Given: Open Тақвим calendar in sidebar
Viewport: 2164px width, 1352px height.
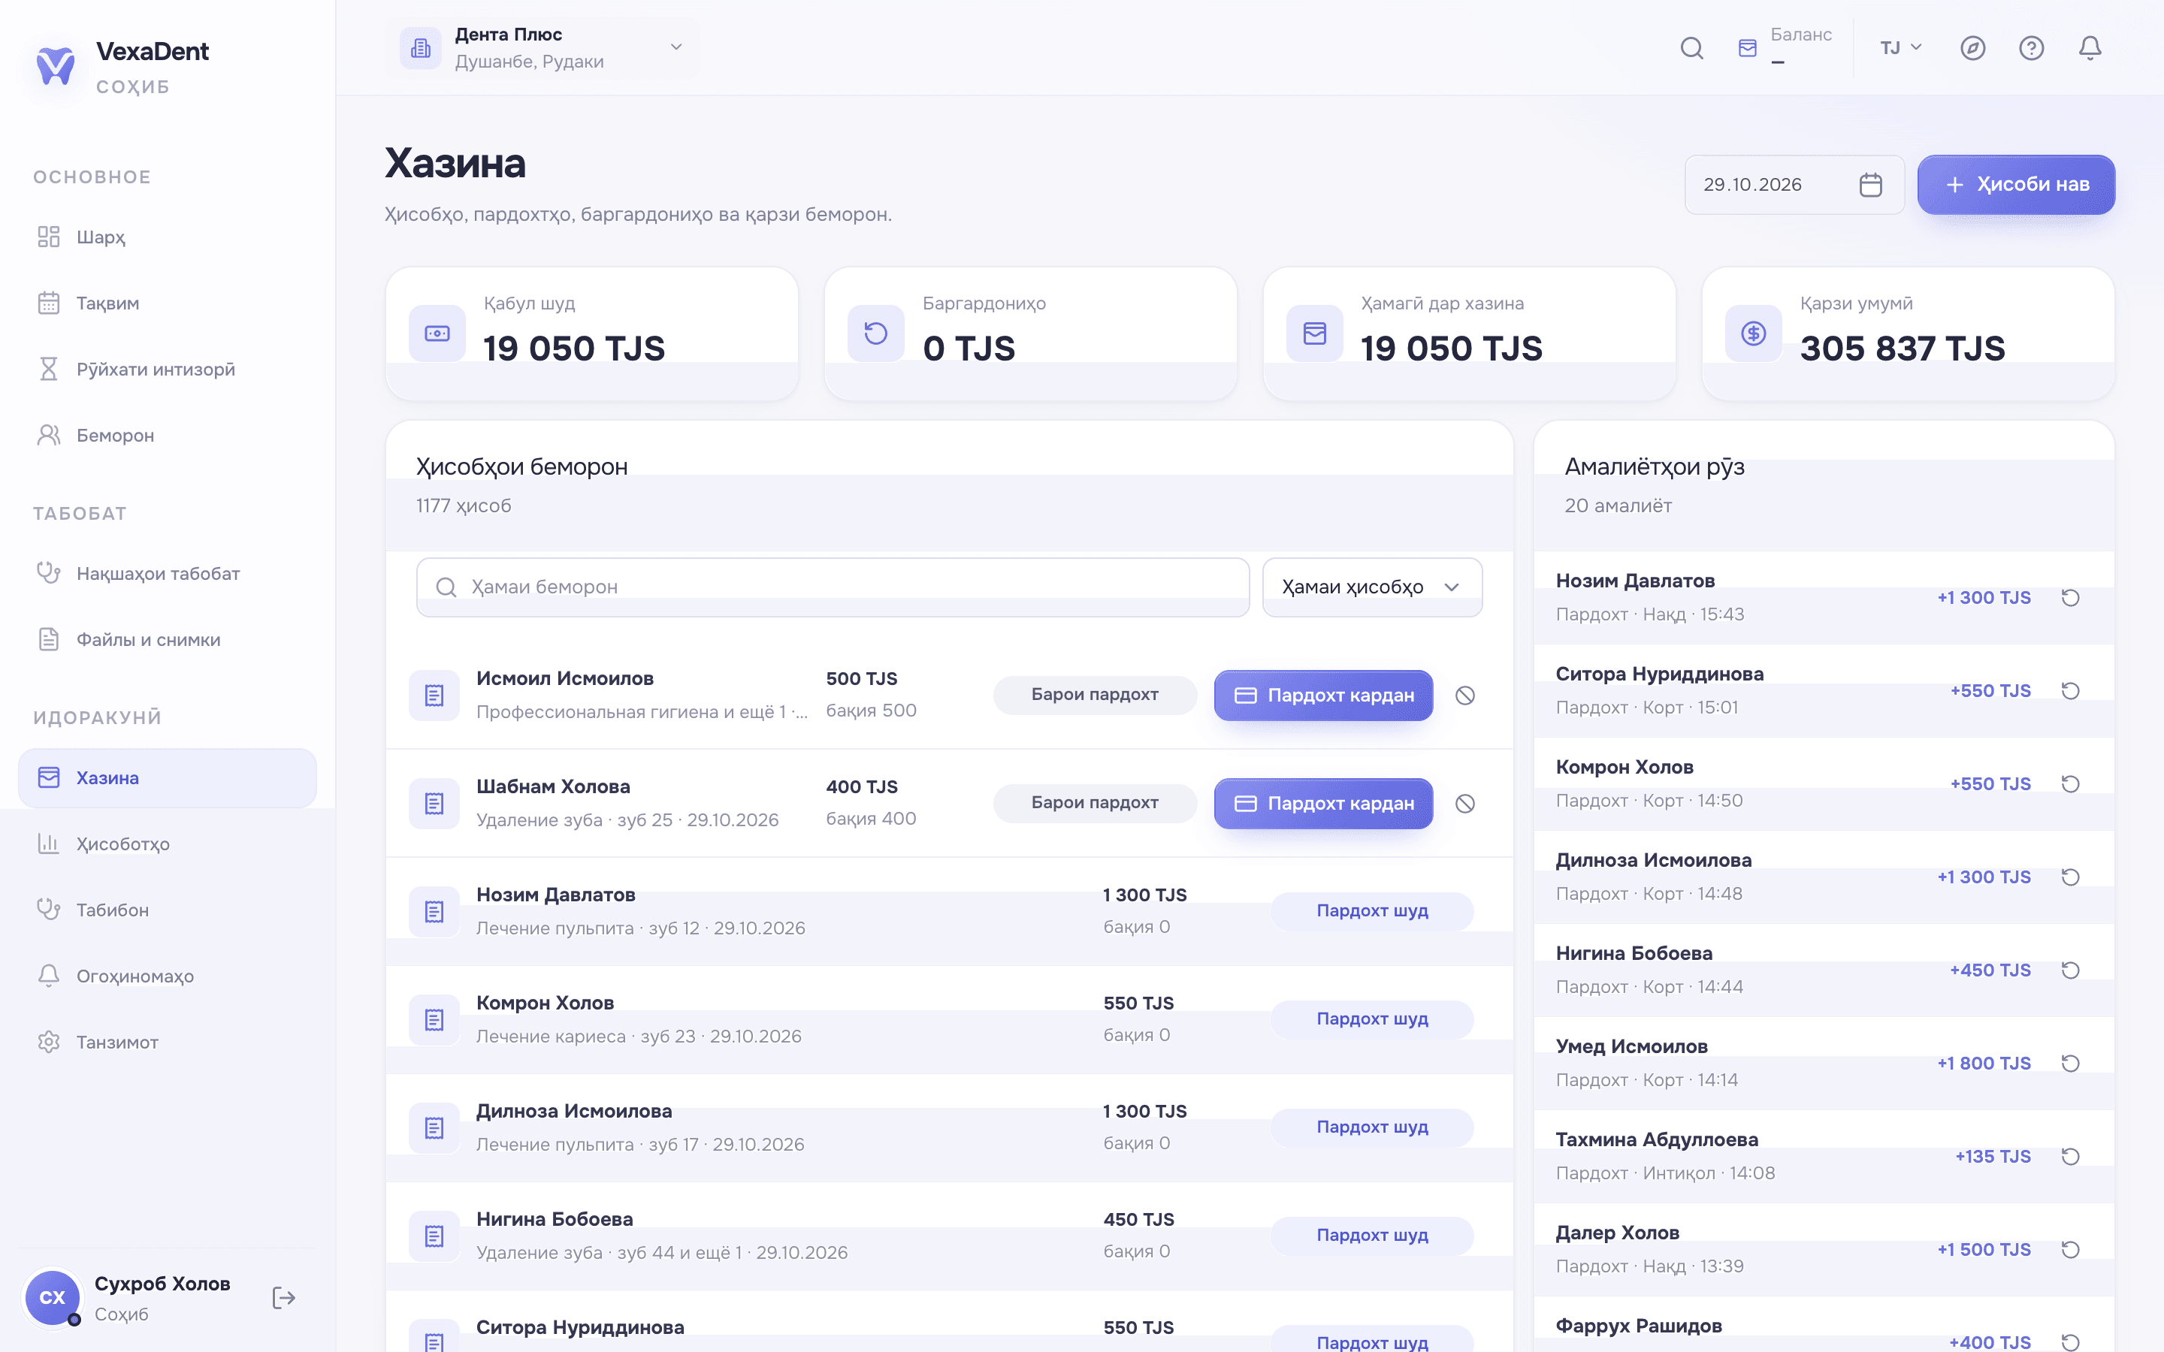Looking at the screenshot, I should click(x=168, y=303).
